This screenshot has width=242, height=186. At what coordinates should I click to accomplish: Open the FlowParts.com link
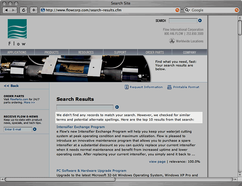click(19, 99)
